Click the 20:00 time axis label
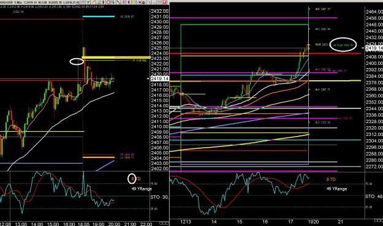Screen dimensions: 383x226 (x=114, y=224)
